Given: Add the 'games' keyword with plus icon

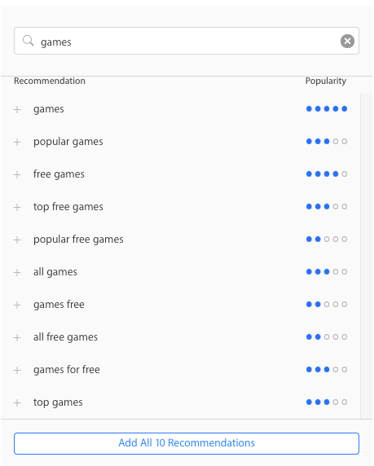Looking at the screenshot, I should coord(17,109).
